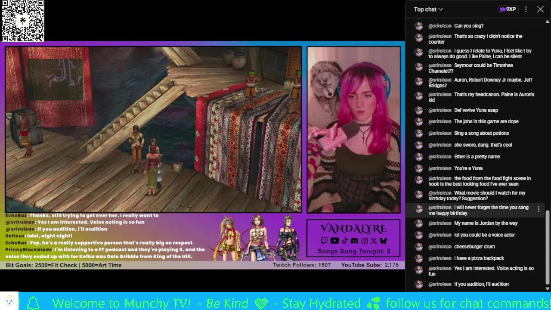Click the avatar beside 'Ether is a pretty name'
Viewport: 551px width, 310px height.
(x=418, y=157)
